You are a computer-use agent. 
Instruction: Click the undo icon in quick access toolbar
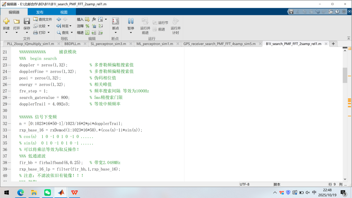click(x=318, y=12)
